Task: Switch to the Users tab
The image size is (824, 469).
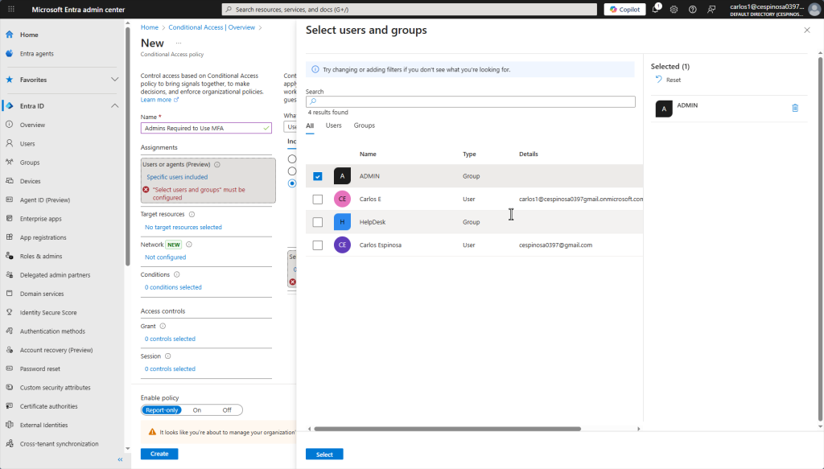Action: (x=333, y=125)
